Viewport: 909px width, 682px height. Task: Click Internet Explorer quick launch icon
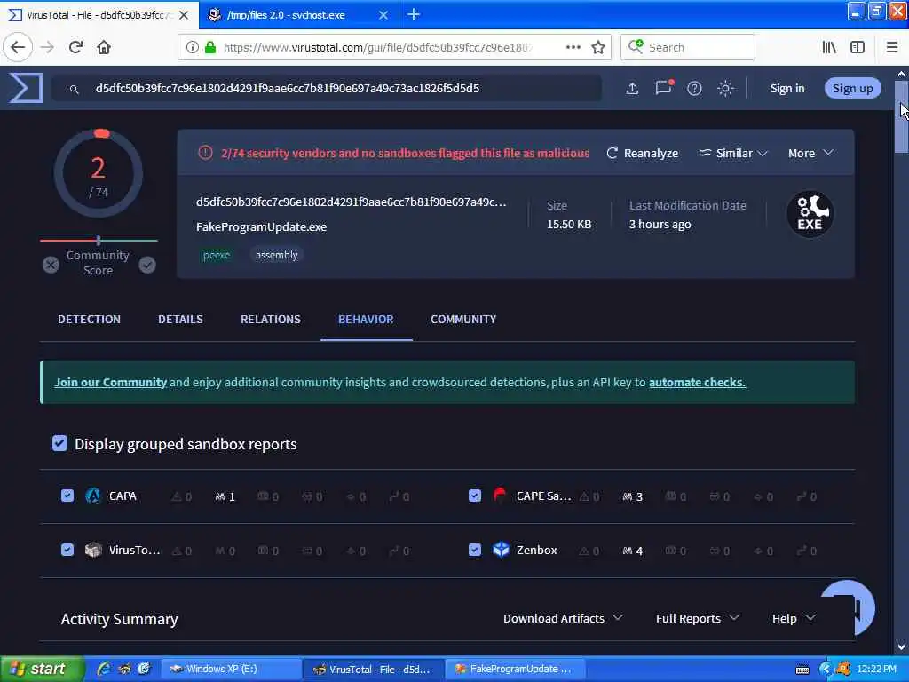[105, 669]
